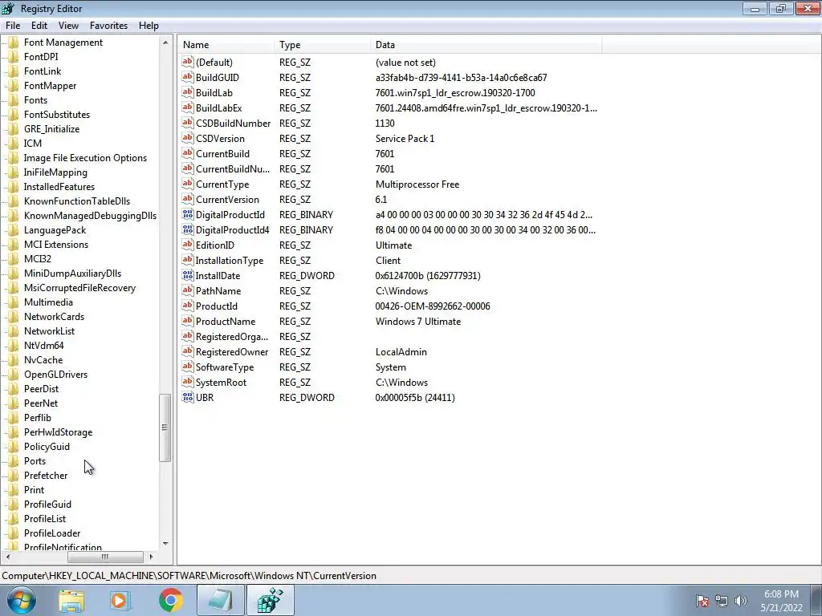This screenshot has width=822, height=616.
Task: Select the MsiCorruptedFileRecovery key
Action: point(79,288)
